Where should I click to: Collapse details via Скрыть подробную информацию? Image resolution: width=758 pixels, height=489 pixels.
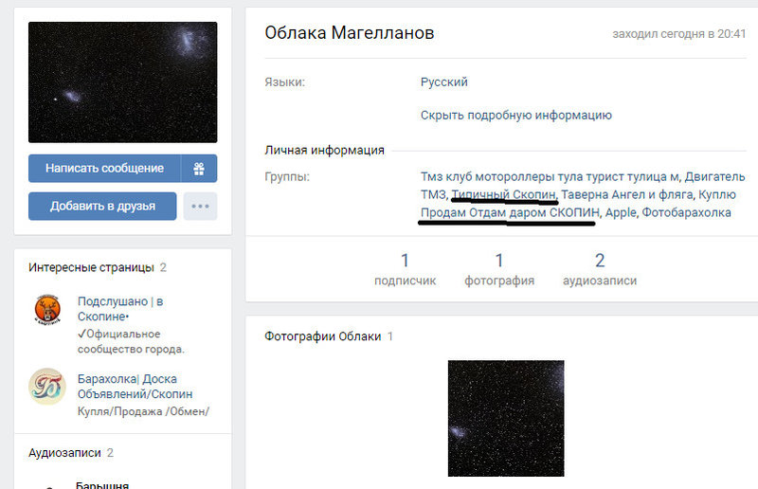515,116
